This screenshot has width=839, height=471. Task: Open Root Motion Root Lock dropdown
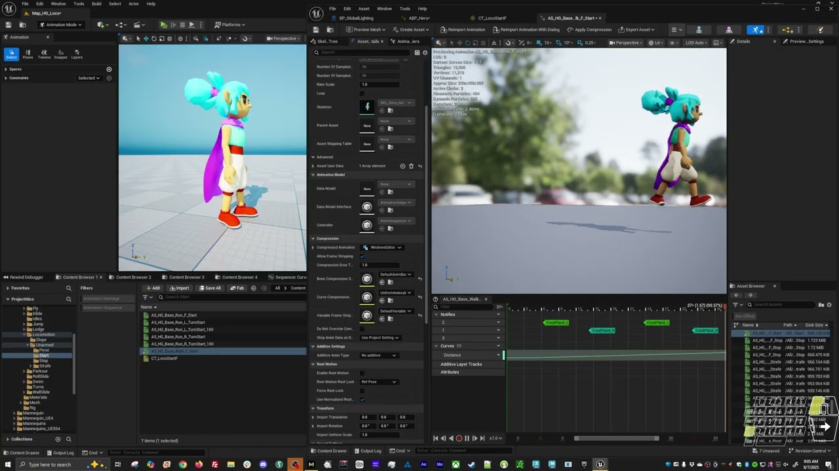379,382
